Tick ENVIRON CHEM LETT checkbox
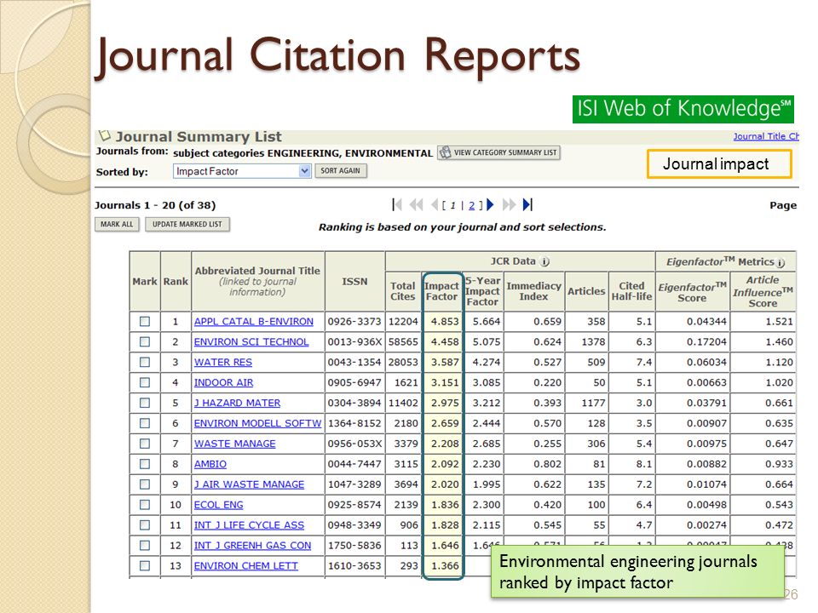The height and width of the screenshot is (613, 818). pos(145,565)
